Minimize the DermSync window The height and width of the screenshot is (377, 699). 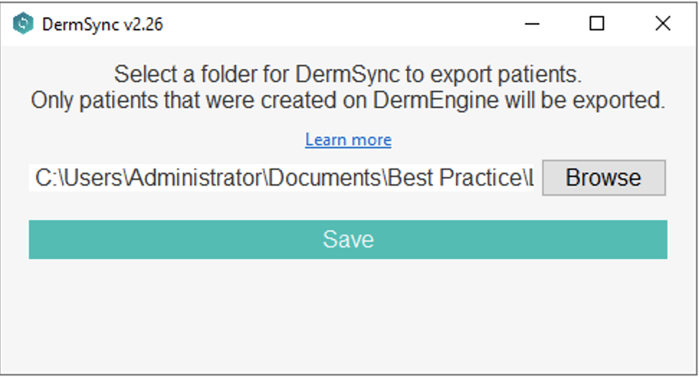[x=532, y=24]
